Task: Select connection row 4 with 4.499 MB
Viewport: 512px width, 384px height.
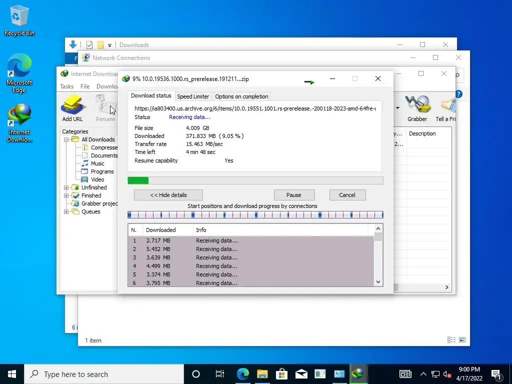Action: (x=251, y=266)
